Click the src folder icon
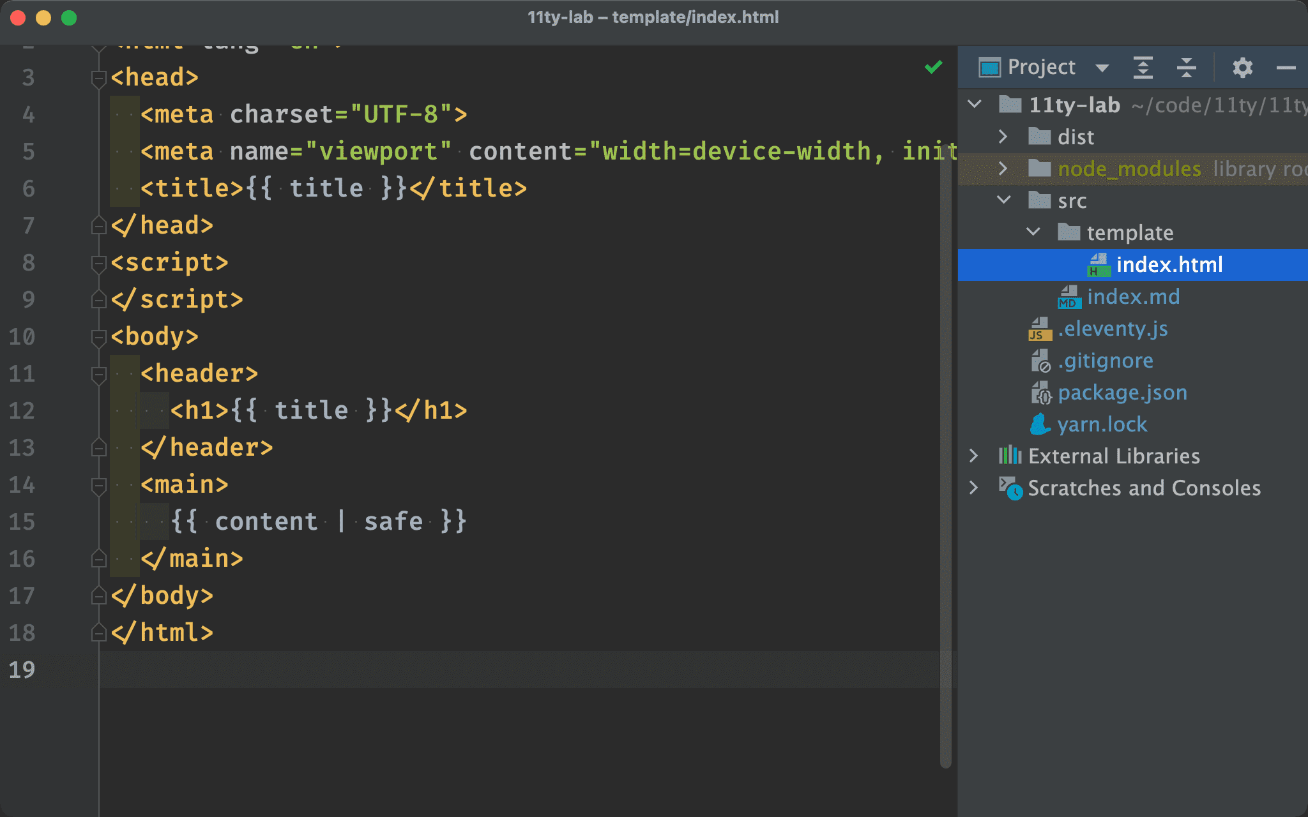Viewport: 1308px width, 817px height. coord(1039,200)
